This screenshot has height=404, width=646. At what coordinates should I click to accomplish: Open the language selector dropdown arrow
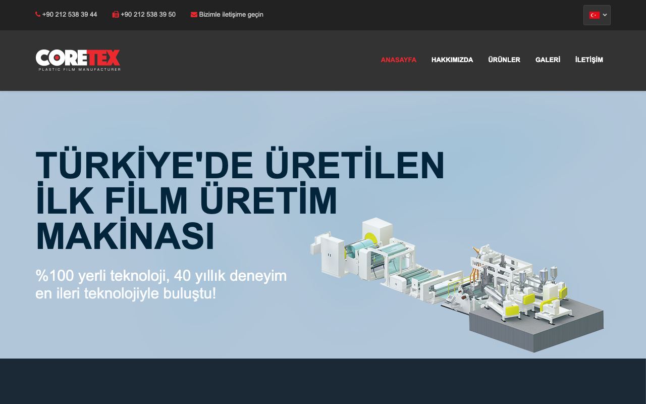pos(605,15)
